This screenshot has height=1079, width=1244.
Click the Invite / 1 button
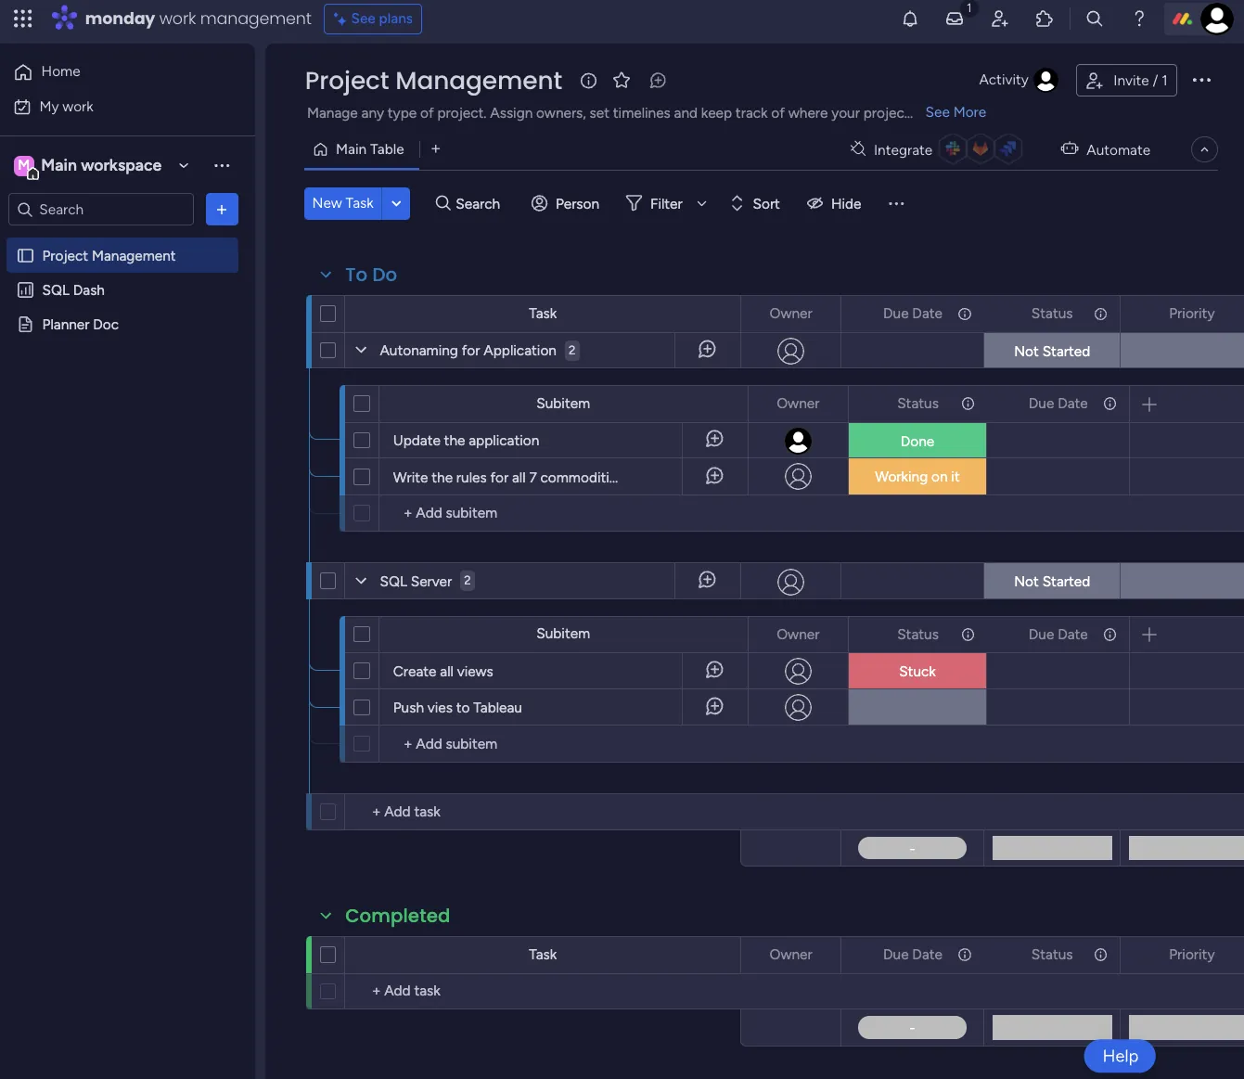pyautogui.click(x=1126, y=81)
